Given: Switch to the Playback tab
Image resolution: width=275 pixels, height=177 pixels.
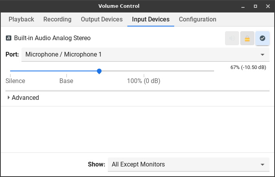Looking at the screenshot, I should (21, 19).
